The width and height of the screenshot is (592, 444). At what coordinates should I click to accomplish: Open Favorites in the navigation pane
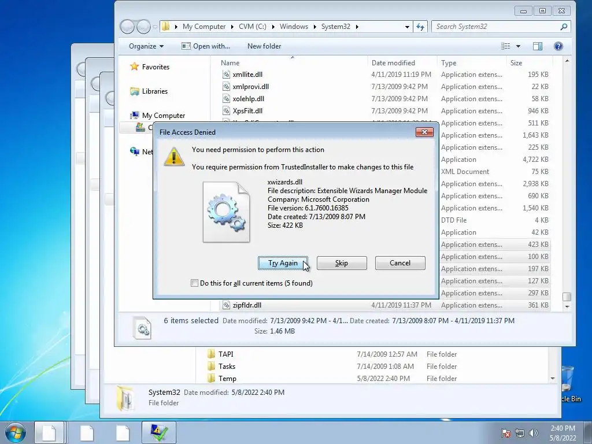tap(155, 67)
